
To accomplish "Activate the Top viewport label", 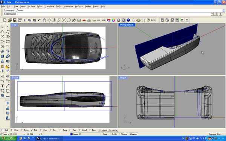I will tap(14, 25).
